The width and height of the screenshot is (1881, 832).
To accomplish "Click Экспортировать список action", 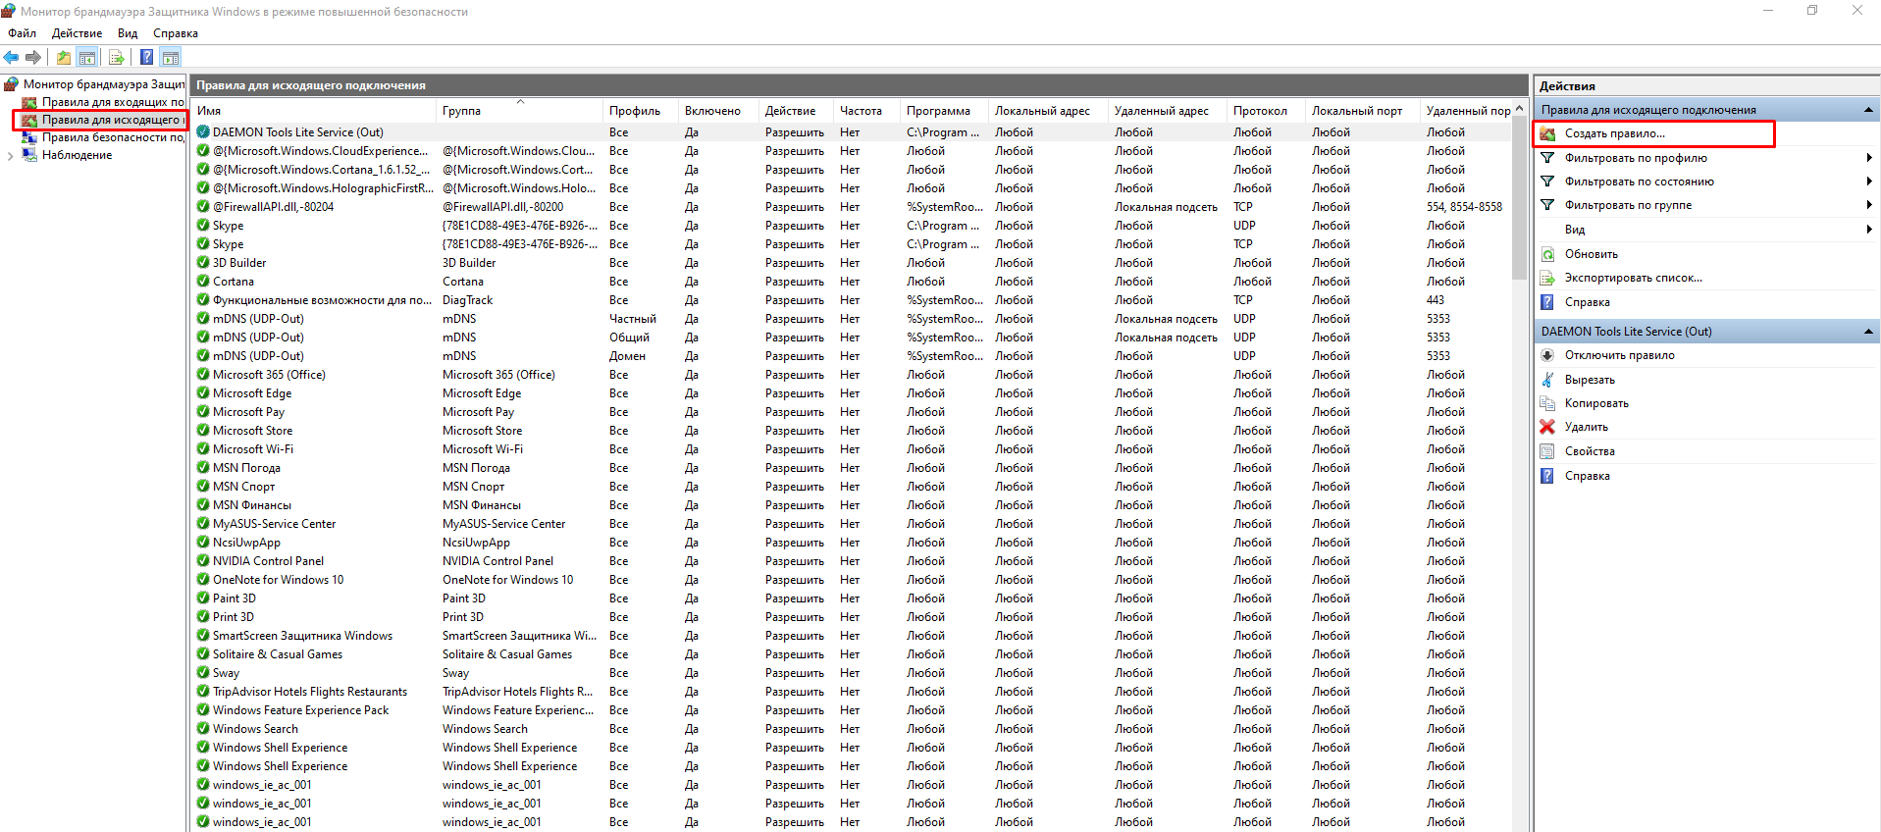I will pyautogui.click(x=1633, y=278).
